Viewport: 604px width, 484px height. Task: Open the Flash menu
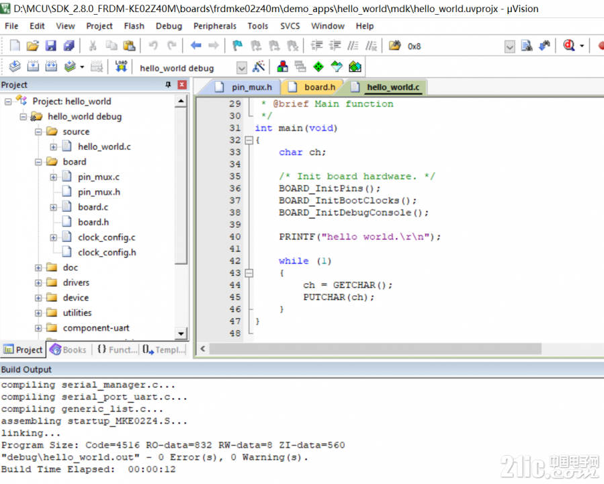point(134,26)
